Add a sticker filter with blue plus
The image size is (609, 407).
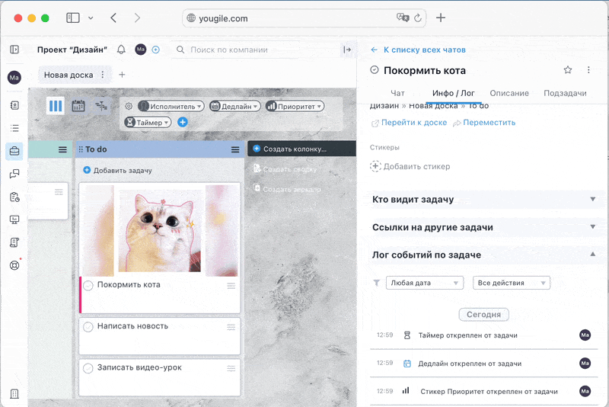coord(183,122)
